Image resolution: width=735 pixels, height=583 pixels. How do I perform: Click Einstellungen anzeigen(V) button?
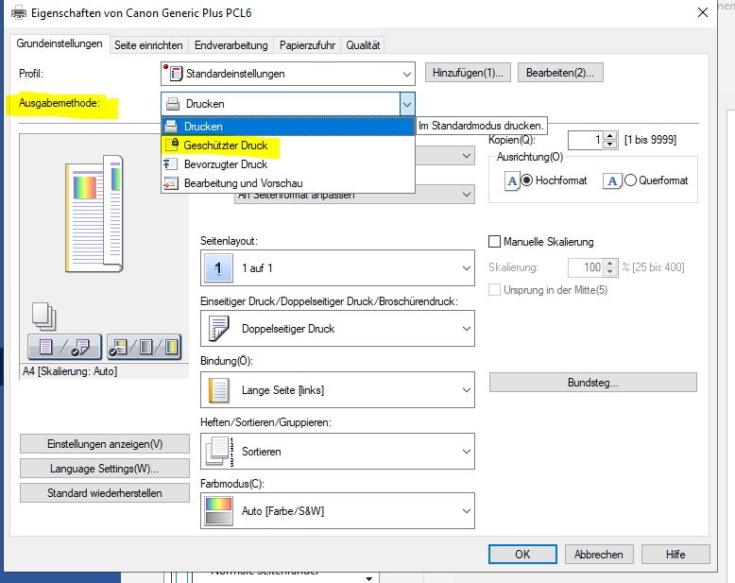pos(105,444)
